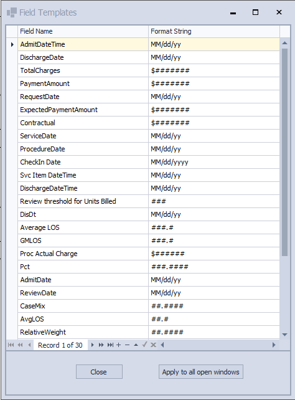This screenshot has height=400, width=295.
Task: Go to previous record arrow
Action: tap(29, 345)
